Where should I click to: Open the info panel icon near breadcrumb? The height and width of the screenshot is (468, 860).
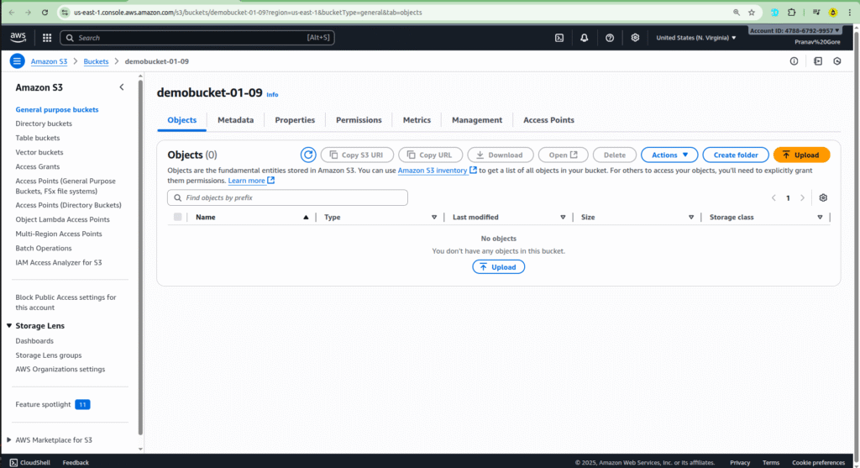(794, 60)
